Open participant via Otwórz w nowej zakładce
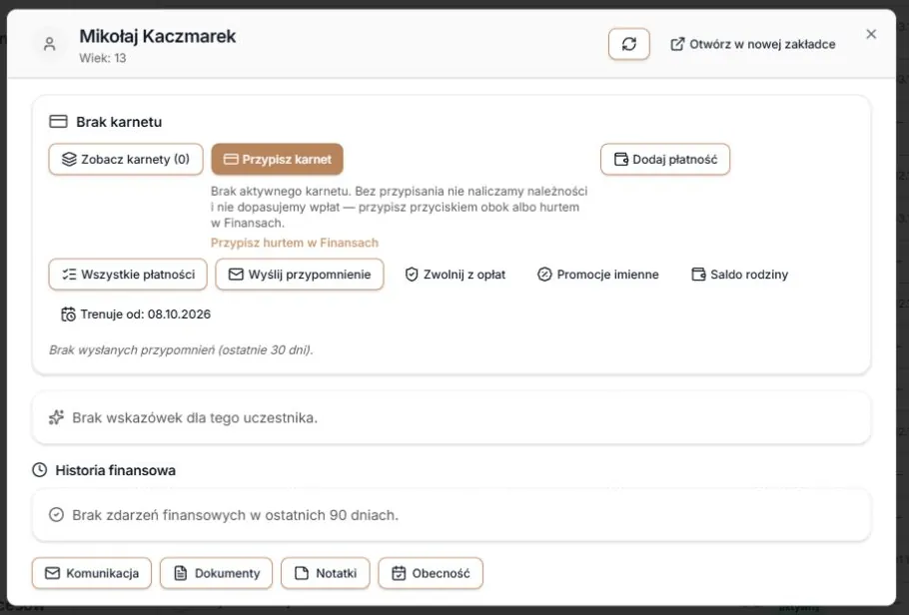The width and height of the screenshot is (909, 615). 752,44
